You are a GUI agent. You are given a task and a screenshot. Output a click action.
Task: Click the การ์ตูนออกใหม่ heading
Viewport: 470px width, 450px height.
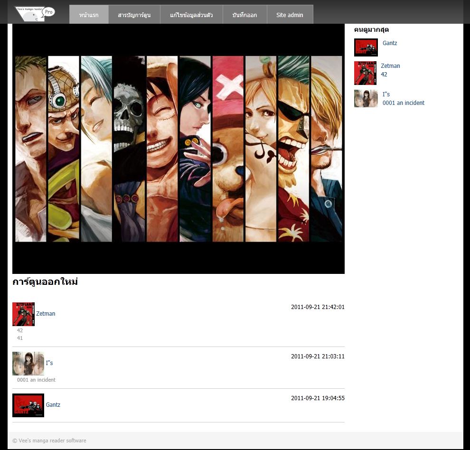[x=45, y=281]
